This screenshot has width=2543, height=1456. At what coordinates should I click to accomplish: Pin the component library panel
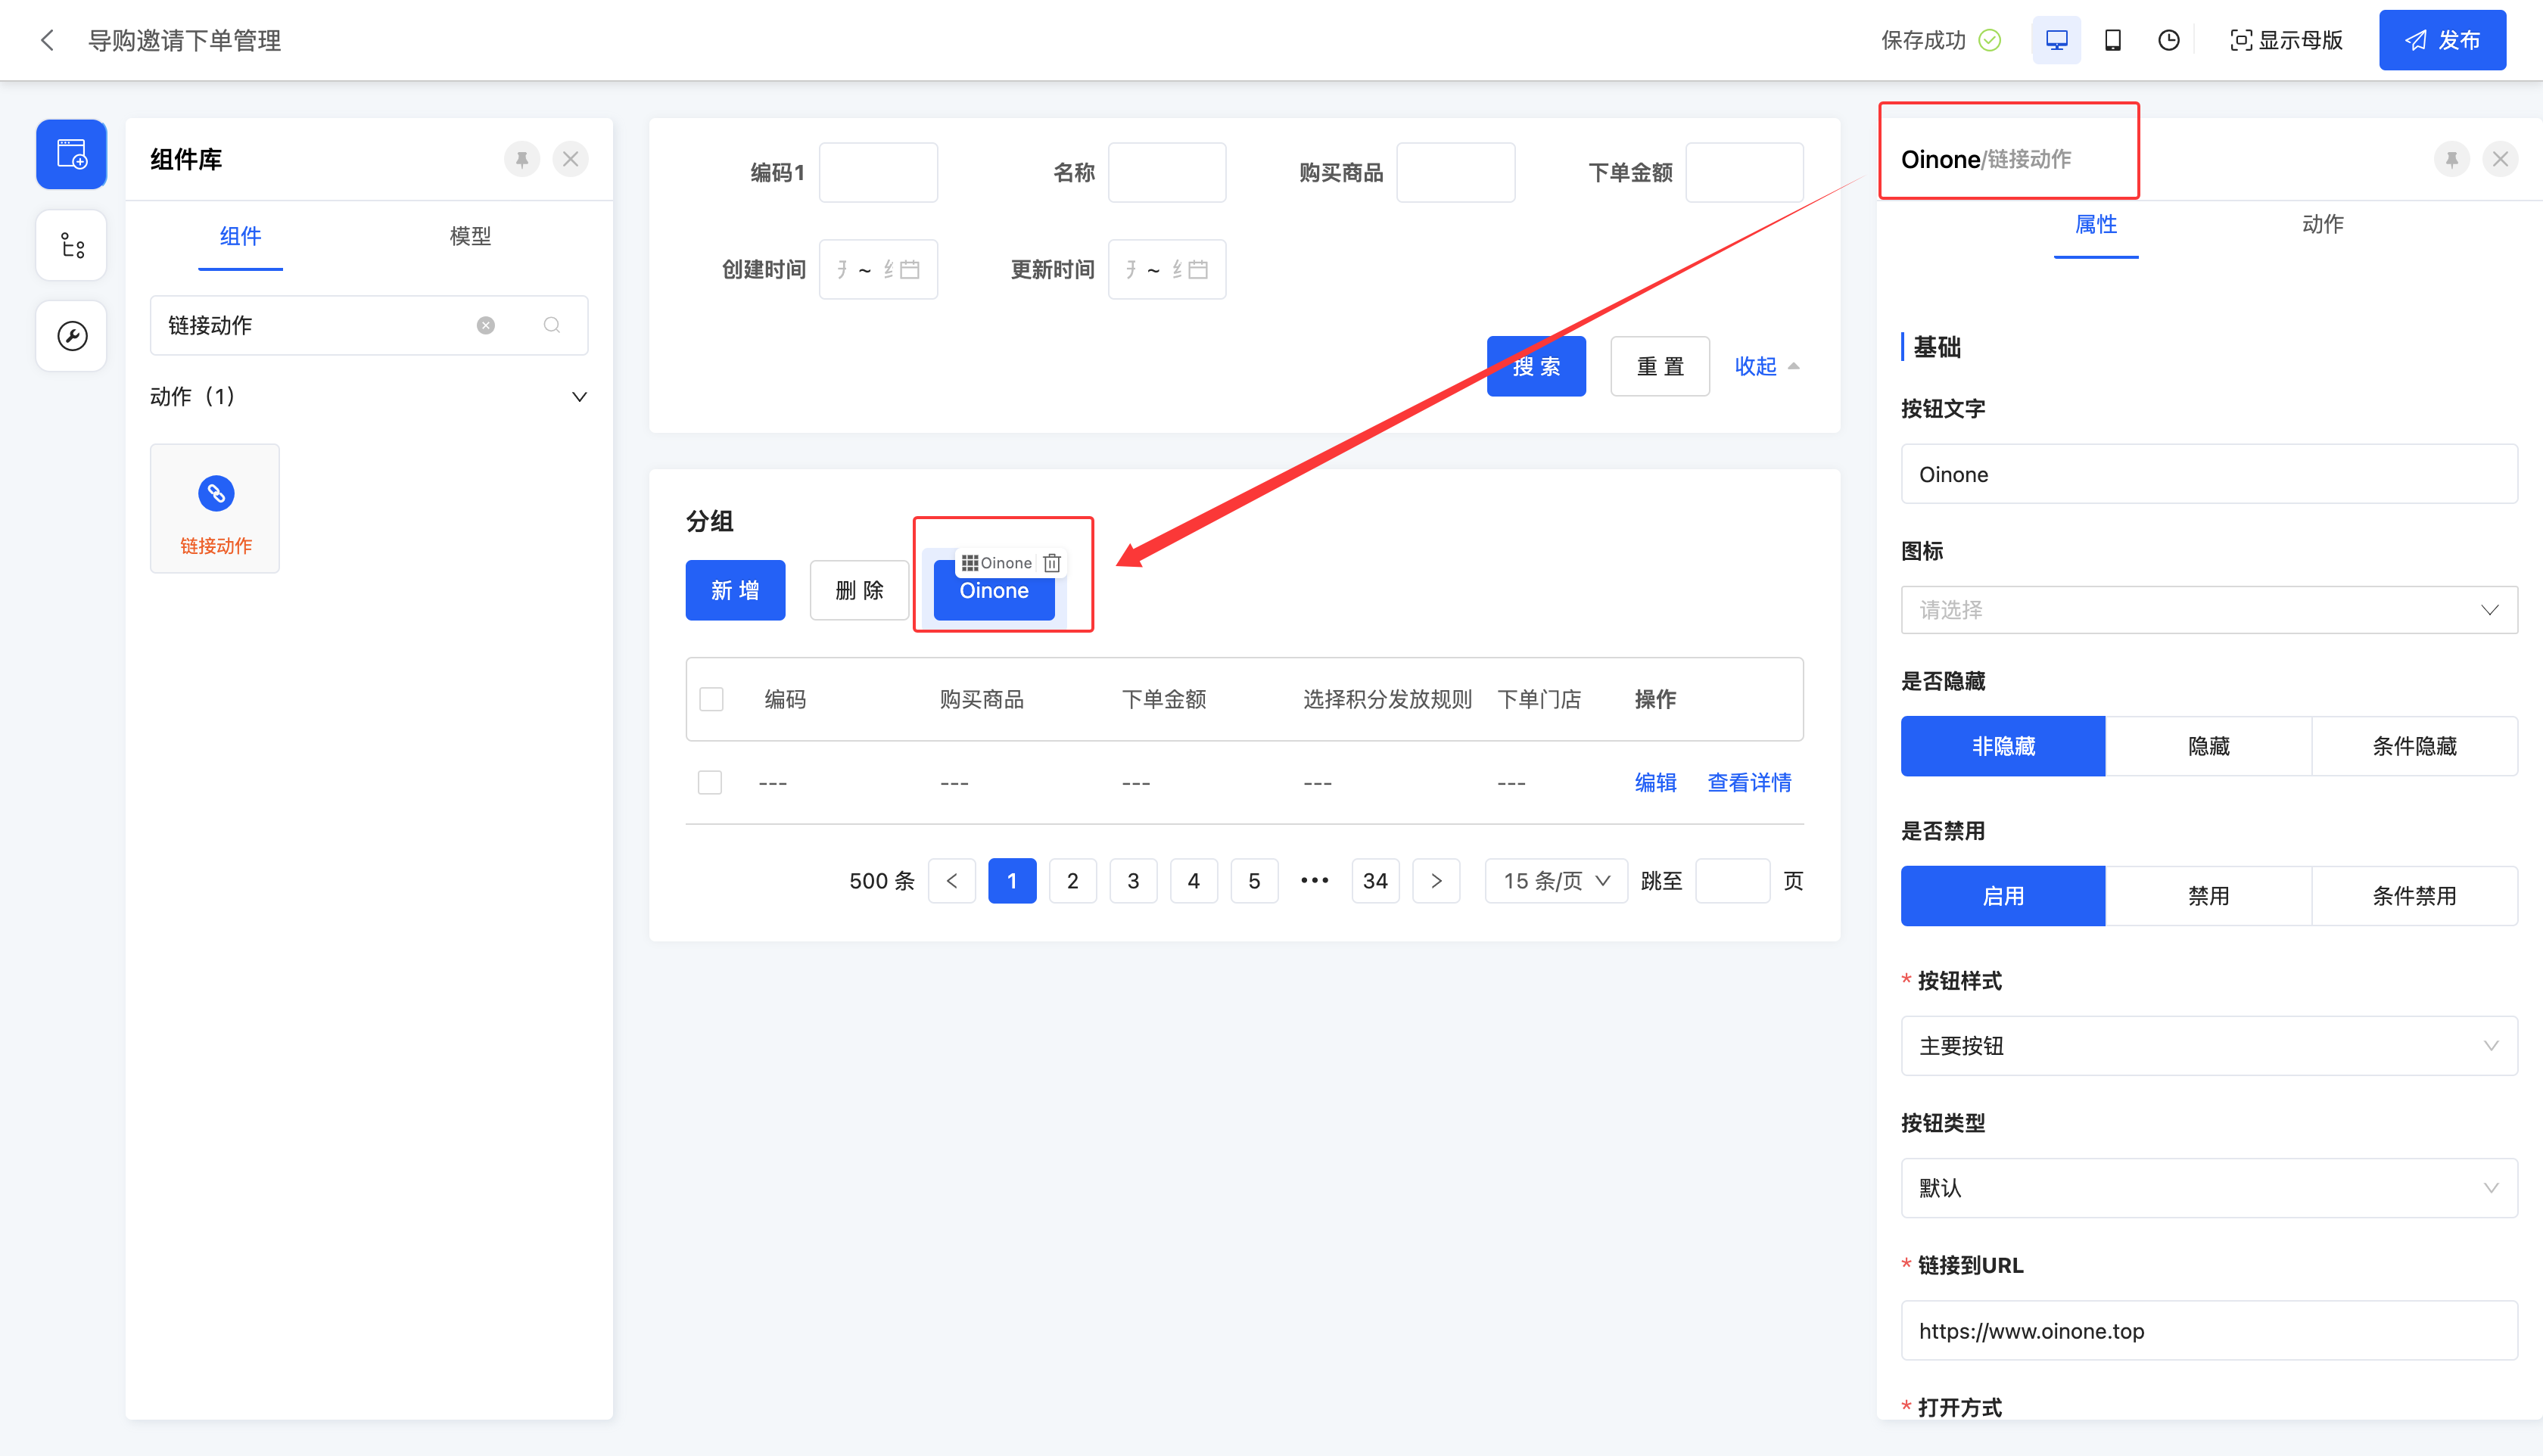[522, 159]
